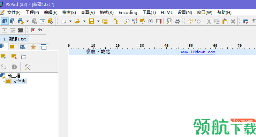Image resolution: width=256 pixels, height=137 pixels.
Task: Expand the save dropdown arrow
Action: click(98, 21)
